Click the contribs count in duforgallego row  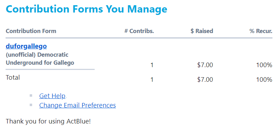click(x=152, y=65)
